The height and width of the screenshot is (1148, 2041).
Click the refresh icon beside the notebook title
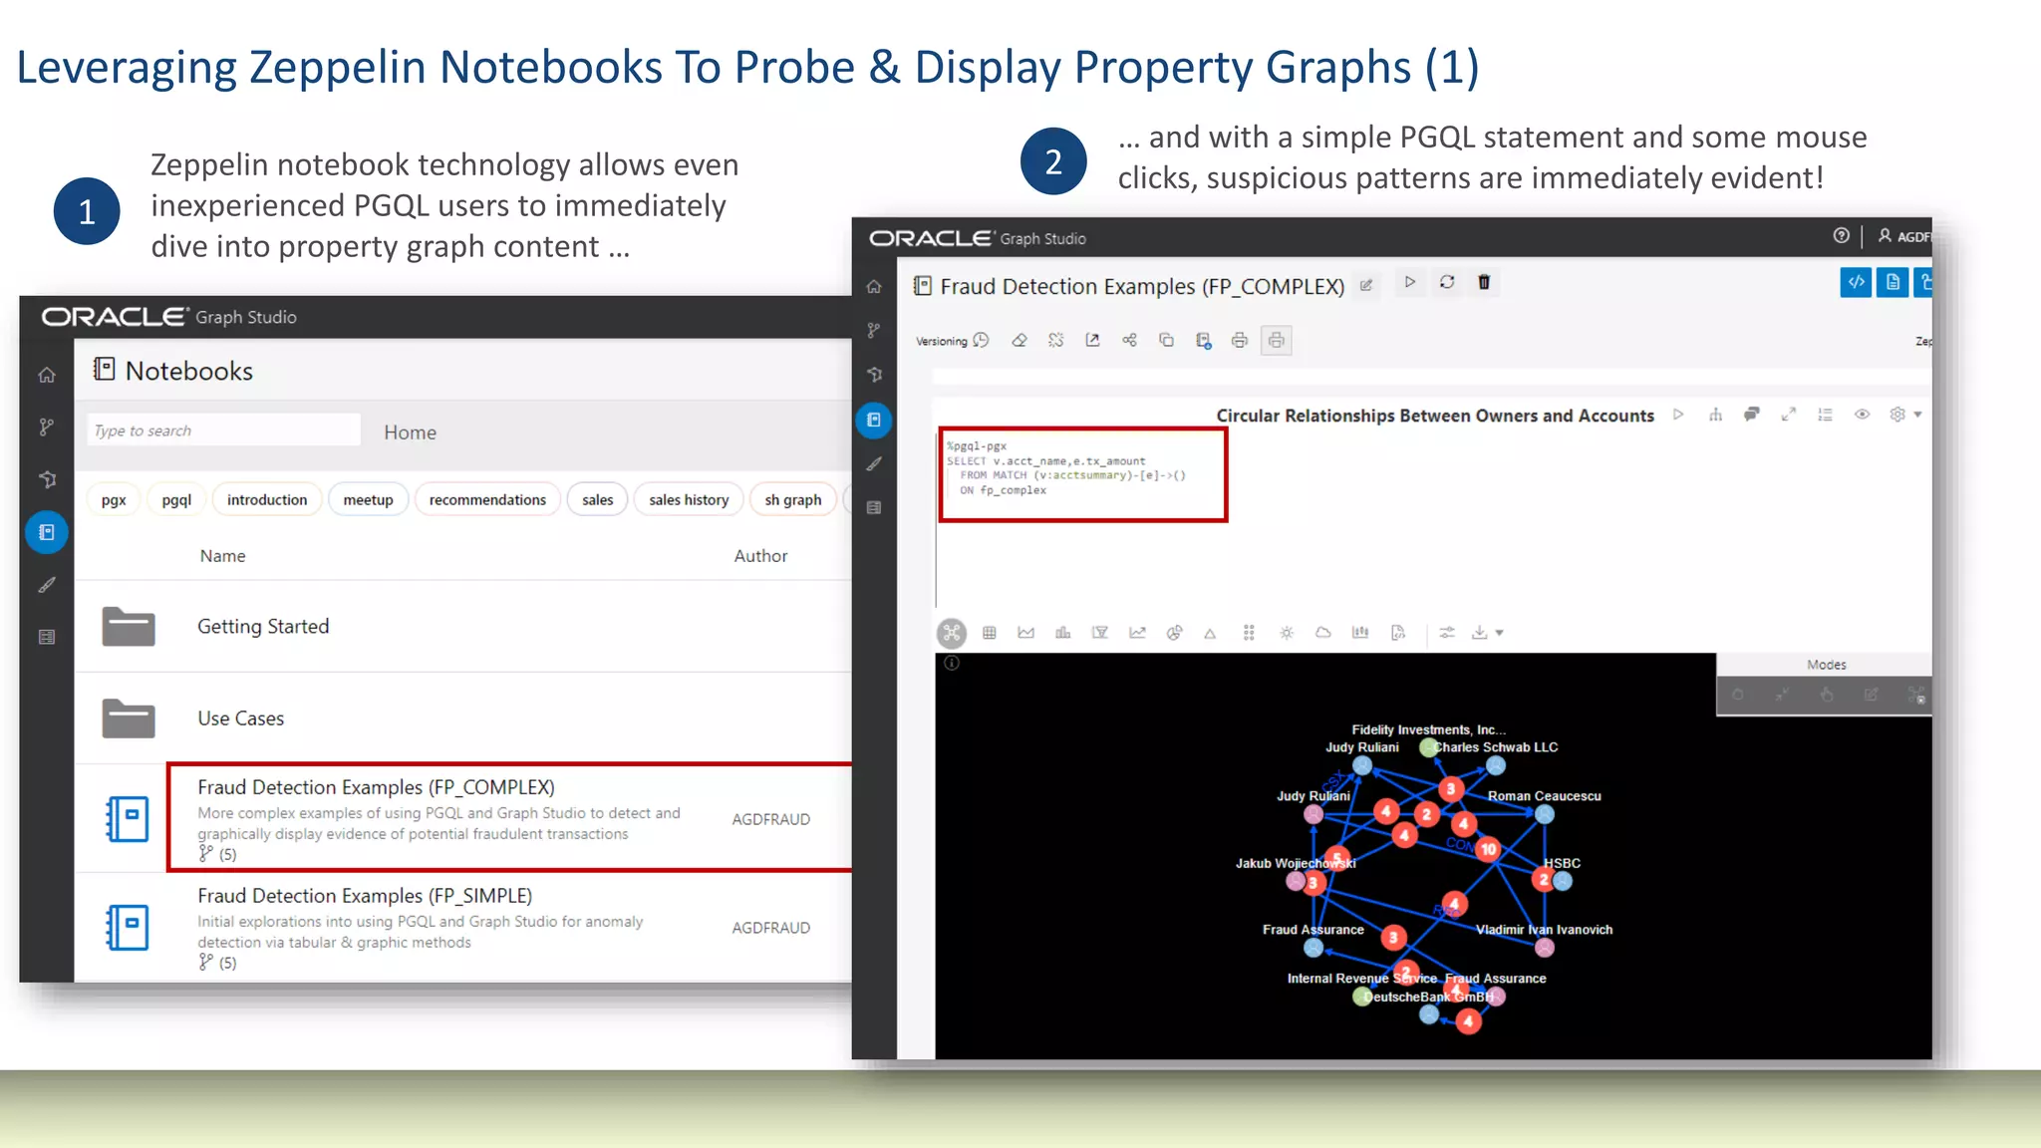1447,282
